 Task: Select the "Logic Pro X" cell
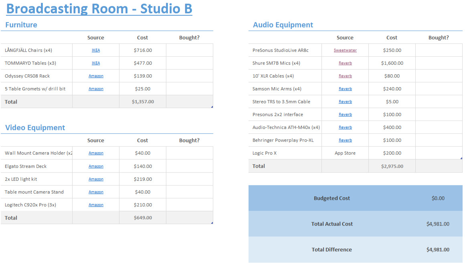pos(285,153)
